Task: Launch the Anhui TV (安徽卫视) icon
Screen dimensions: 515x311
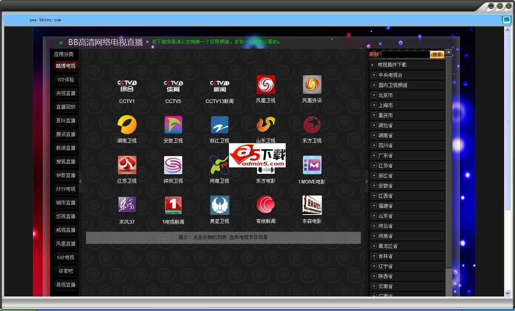Action: tap(173, 125)
